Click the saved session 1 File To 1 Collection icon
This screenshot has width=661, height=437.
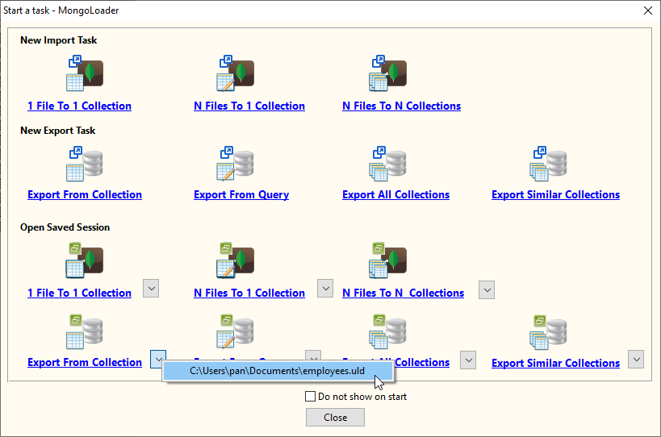coord(85,260)
